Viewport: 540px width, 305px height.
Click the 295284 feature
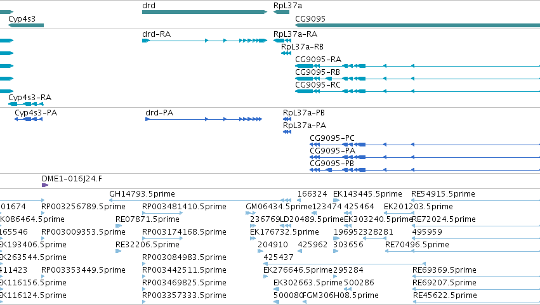coord(335,276)
